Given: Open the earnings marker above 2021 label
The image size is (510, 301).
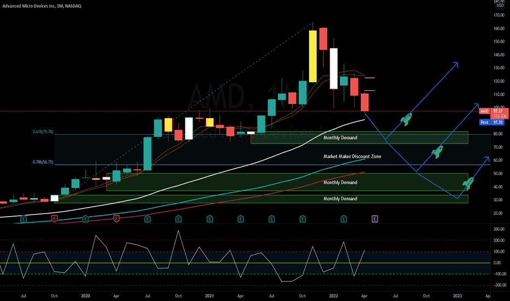Looking at the screenshot, I should pyautogui.click(x=210, y=219).
